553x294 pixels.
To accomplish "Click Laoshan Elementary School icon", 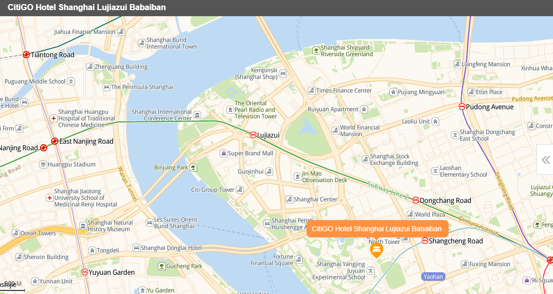I will click(435, 171).
